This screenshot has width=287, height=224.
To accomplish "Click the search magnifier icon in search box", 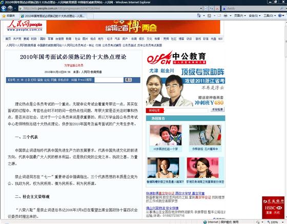I will [x=282, y=8].
